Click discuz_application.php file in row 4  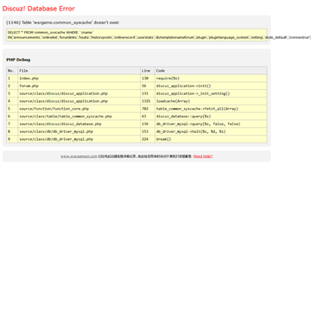pyautogui.click(x=79, y=101)
